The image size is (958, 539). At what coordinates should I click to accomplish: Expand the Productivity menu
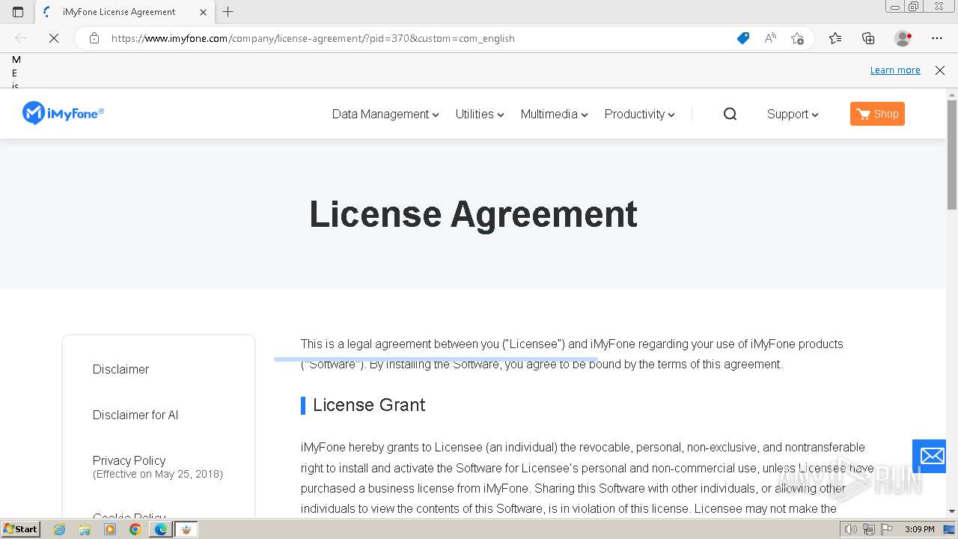[x=640, y=114]
